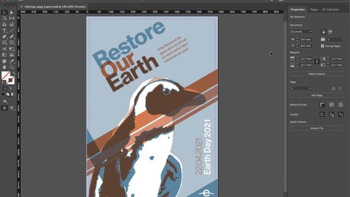Click the page Width stepper arrows
Viewport: 350px width, 197px height.
(x=297, y=39)
